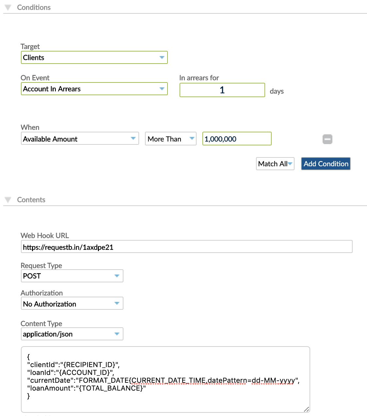Click the textarea resize grip handle

pyautogui.click(x=306, y=409)
